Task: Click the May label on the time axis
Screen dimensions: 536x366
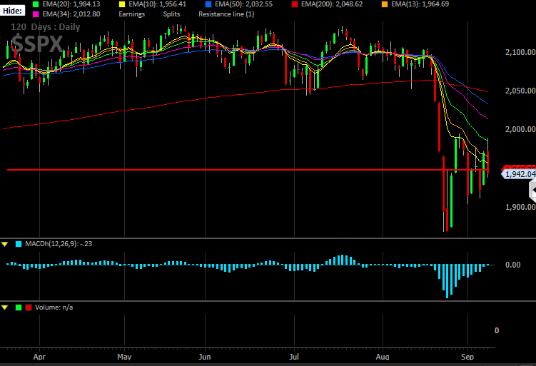Action: coord(124,357)
